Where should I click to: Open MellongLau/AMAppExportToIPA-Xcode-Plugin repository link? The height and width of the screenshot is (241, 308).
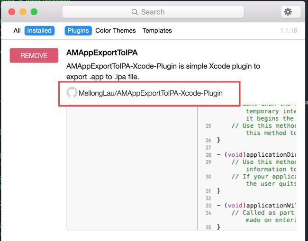(151, 93)
